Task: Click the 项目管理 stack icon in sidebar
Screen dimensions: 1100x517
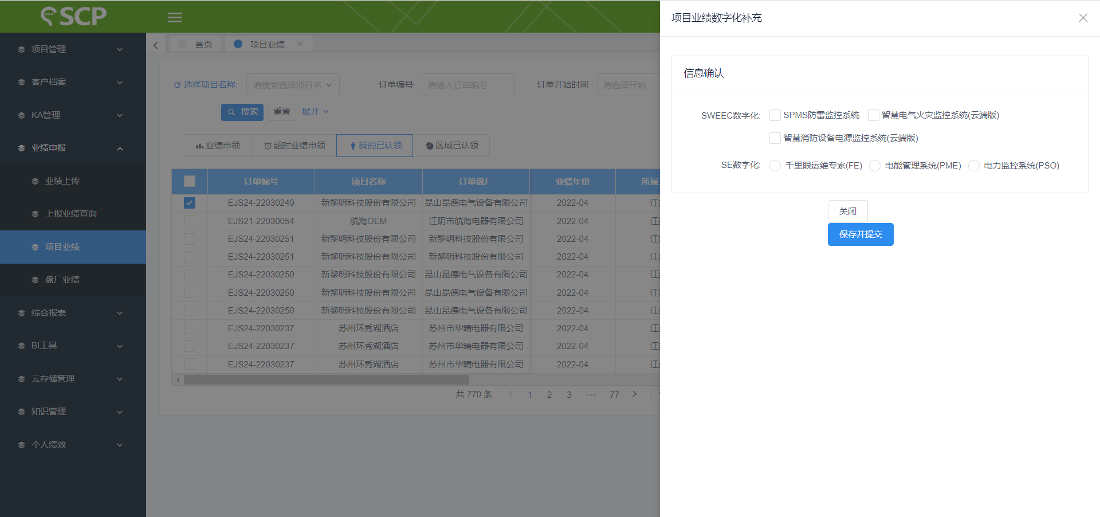Action: [21, 49]
